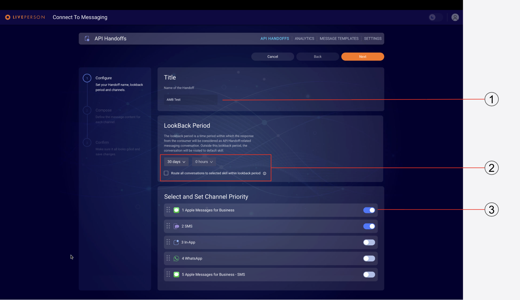Enable the WhatsApp channel toggle
Image resolution: width=520 pixels, height=300 pixels.
[369, 258]
